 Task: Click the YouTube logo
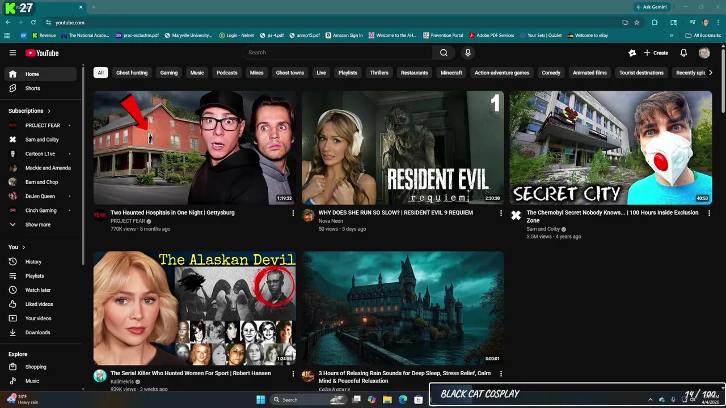[42, 53]
